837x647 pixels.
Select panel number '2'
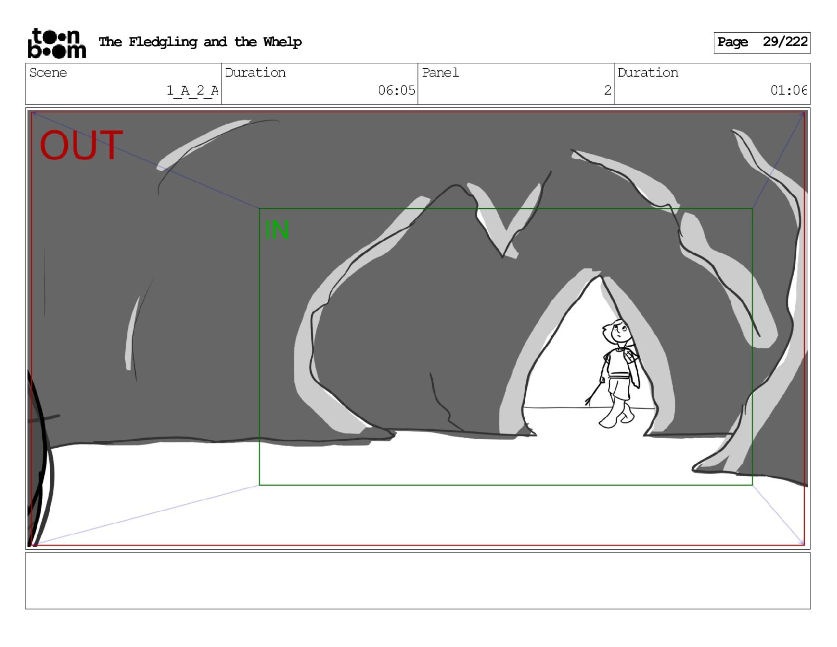click(x=608, y=90)
